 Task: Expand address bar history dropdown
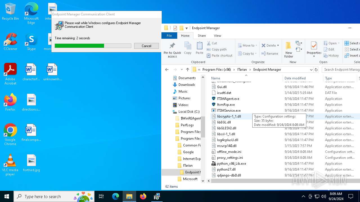point(311,70)
